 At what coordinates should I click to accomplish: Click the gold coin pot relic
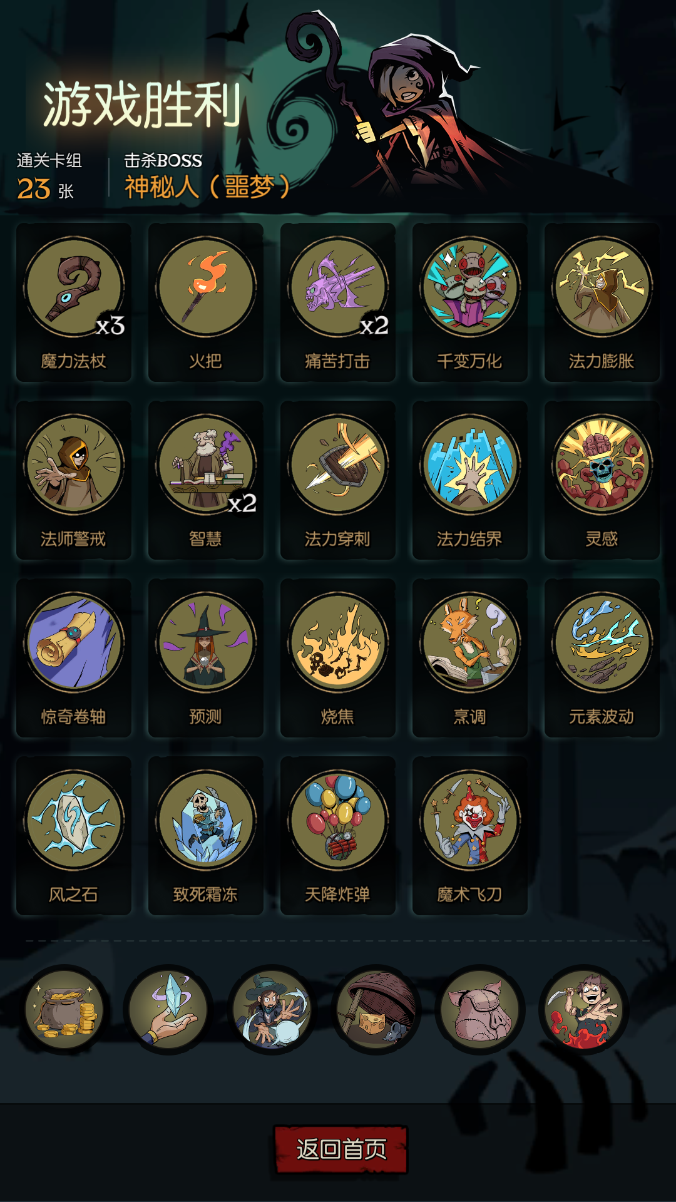click(x=64, y=1009)
